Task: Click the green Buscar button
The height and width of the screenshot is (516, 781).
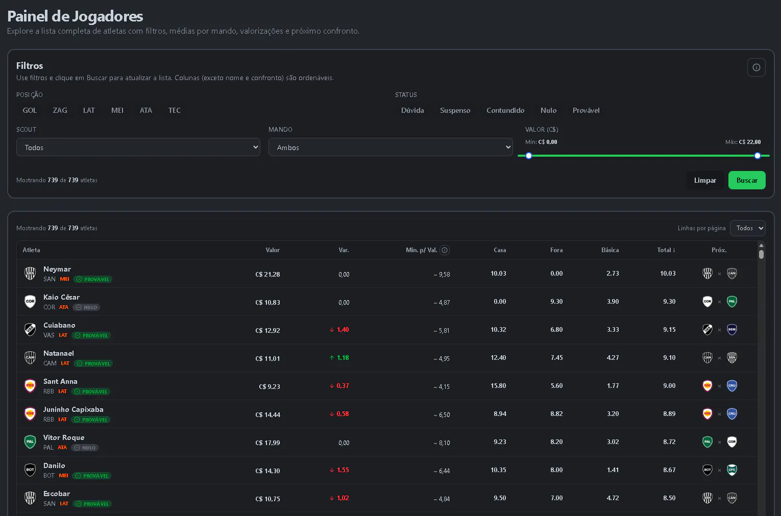Action: pyautogui.click(x=747, y=180)
